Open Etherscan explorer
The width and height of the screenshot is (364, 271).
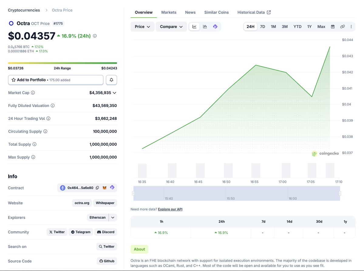coord(97,217)
